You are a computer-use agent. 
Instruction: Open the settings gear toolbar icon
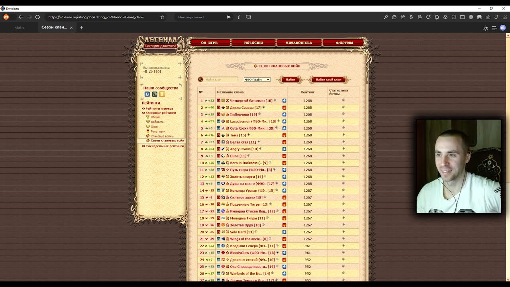click(471, 17)
